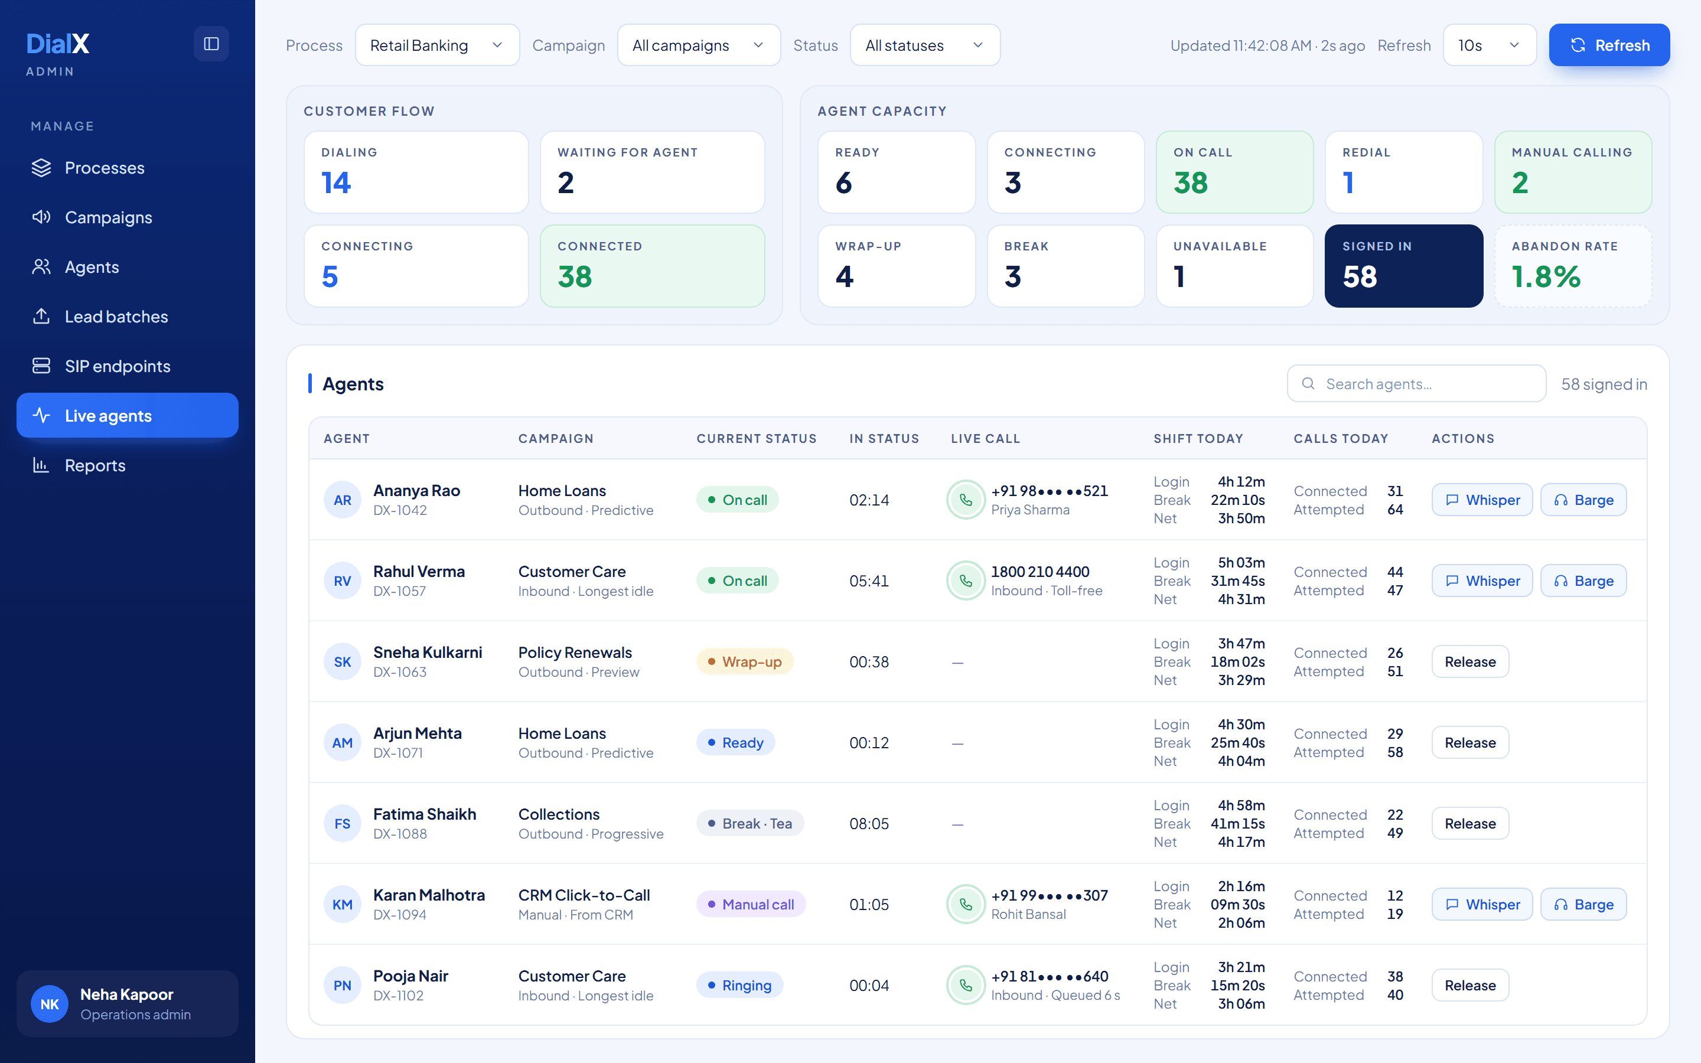Click the Manual Calling 2 capacity card

[x=1573, y=172]
